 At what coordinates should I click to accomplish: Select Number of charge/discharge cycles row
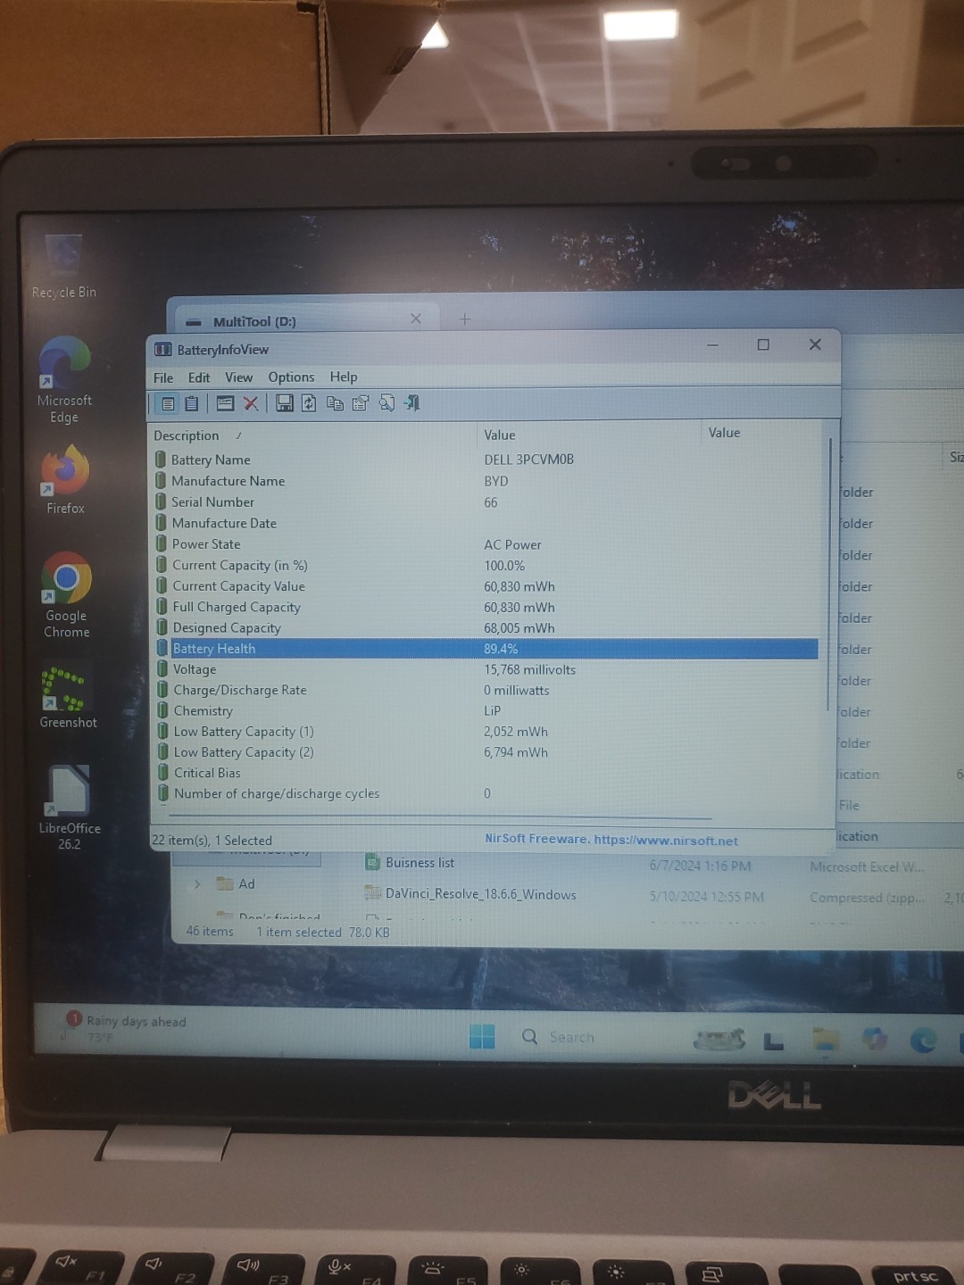486,793
